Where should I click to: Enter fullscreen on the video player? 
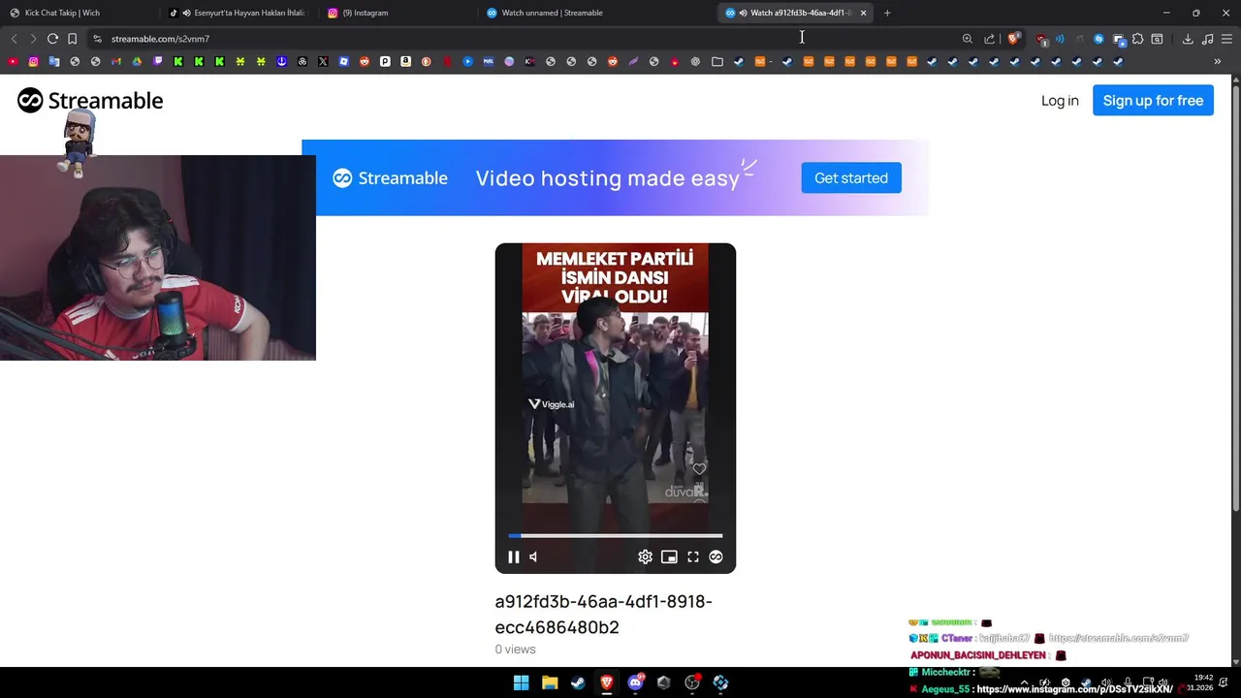(693, 556)
